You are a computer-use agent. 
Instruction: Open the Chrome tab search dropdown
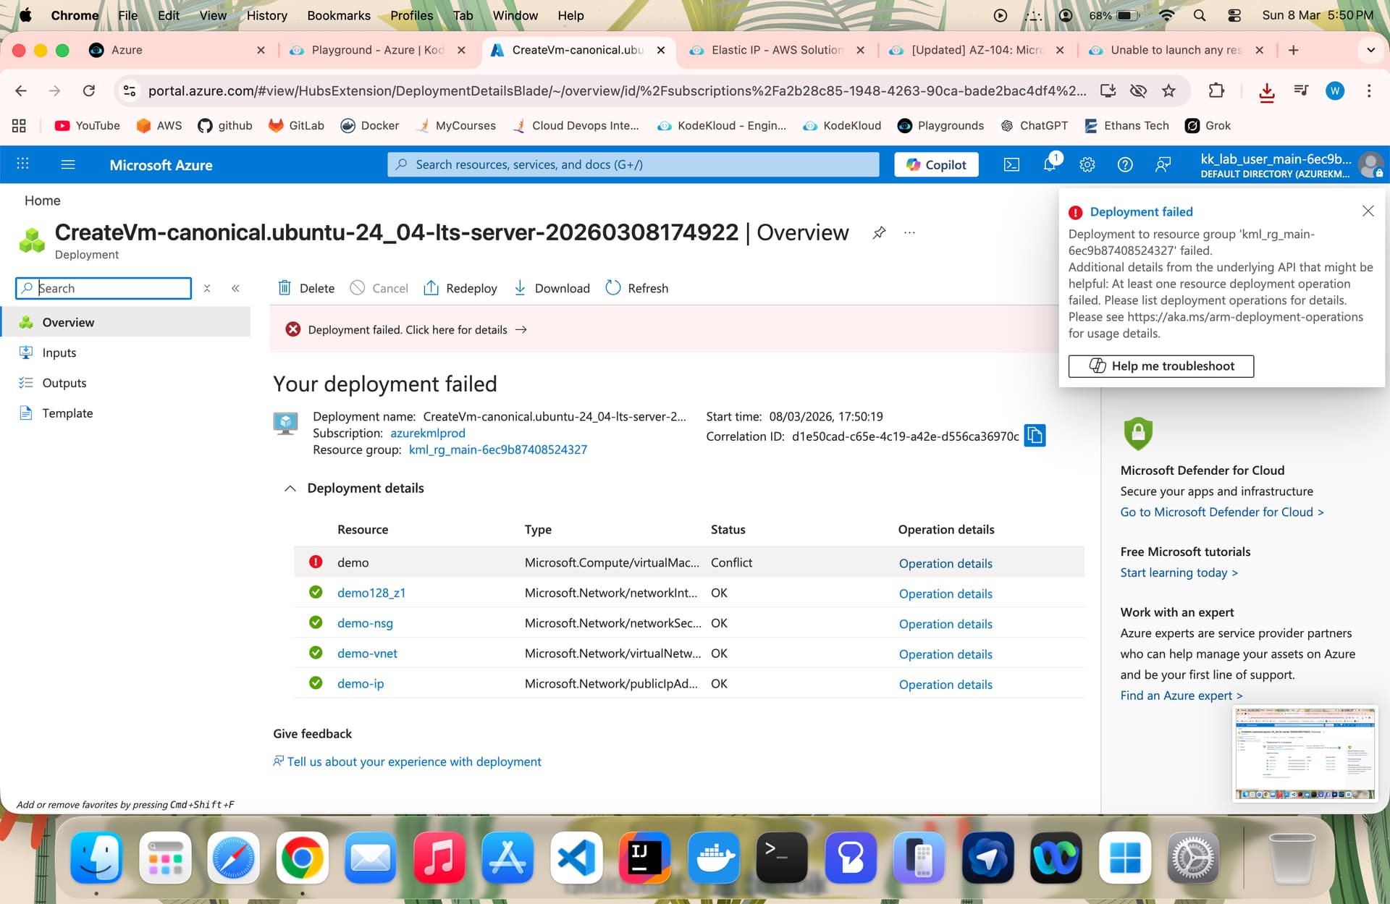coord(1370,50)
